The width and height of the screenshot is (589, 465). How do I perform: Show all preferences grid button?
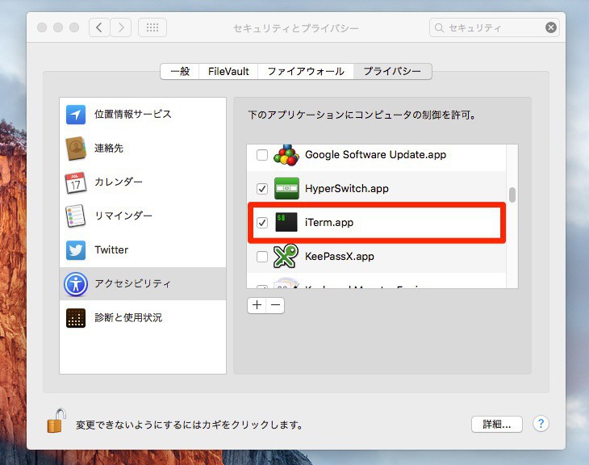click(x=152, y=27)
